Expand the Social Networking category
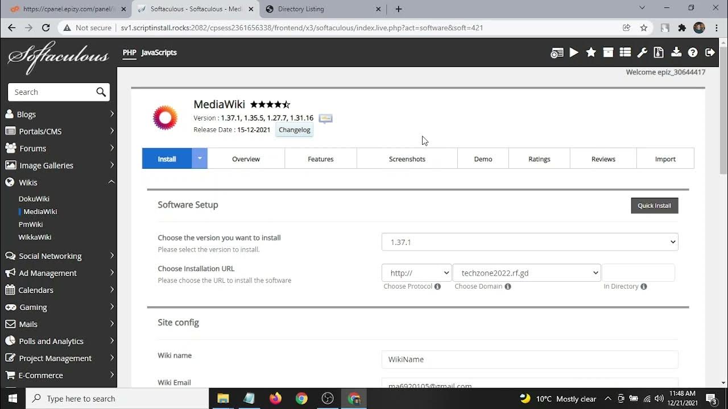This screenshot has height=409, width=728. tap(59, 256)
